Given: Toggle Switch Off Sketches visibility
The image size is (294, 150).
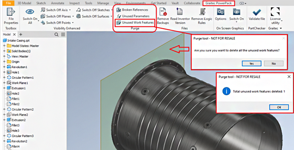Looking at the screenshot, I should click(93, 10).
